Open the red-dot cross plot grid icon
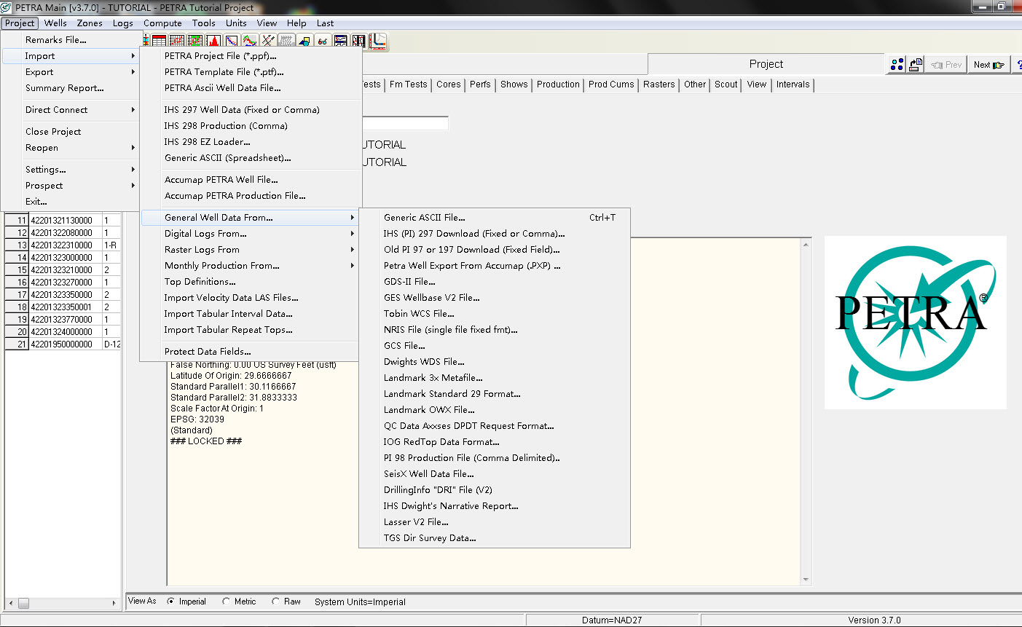The height and width of the screenshot is (627, 1022). click(x=177, y=41)
